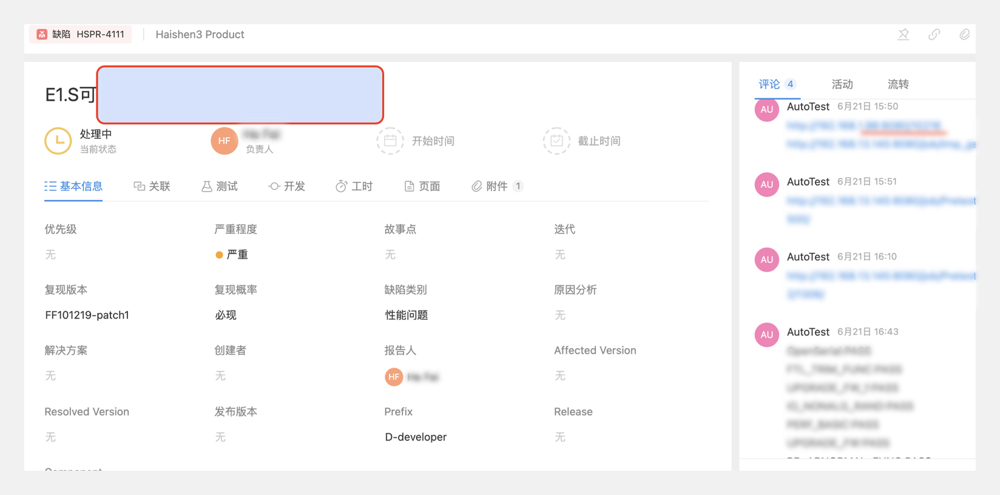Click the paperclip attachment icon in header

(964, 35)
